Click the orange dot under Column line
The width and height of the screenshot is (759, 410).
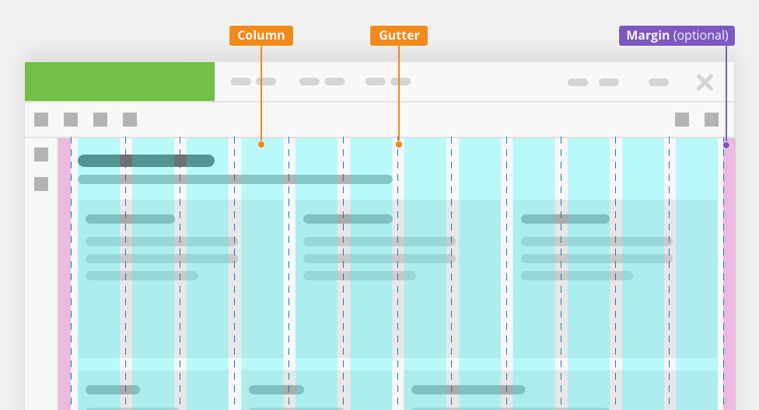point(261,144)
